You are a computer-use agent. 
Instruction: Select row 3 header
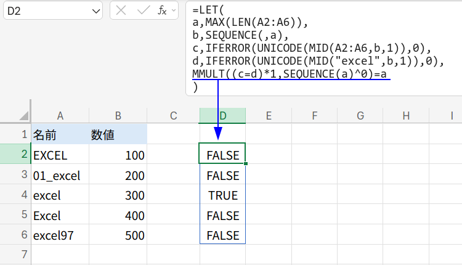click(15, 174)
